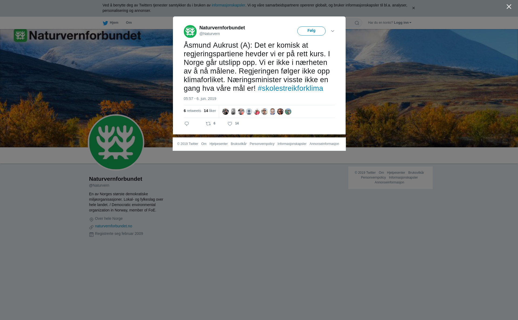Open the #skolestreikforklima hashtag link
Screen dimensions: 518x320
pos(290,88)
